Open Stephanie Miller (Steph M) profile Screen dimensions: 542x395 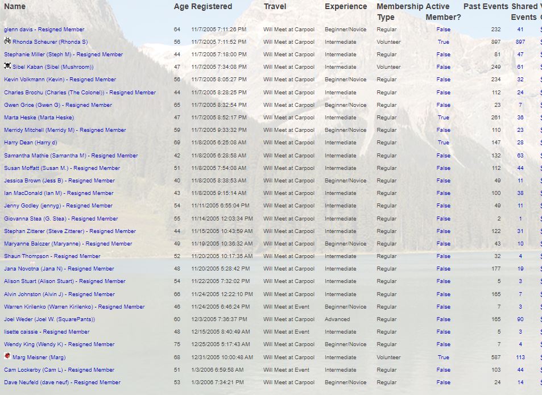pyautogui.click(x=64, y=55)
